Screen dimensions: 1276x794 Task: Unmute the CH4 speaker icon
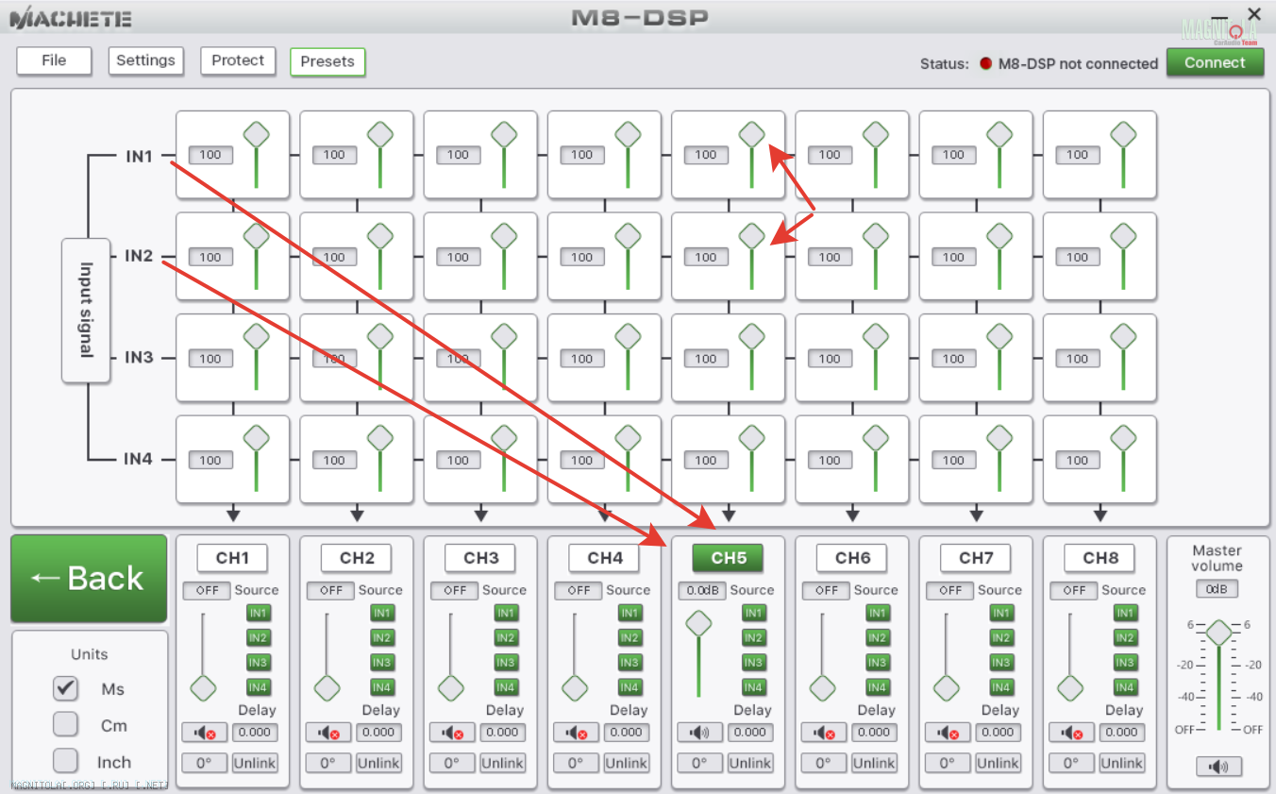(576, 733)
